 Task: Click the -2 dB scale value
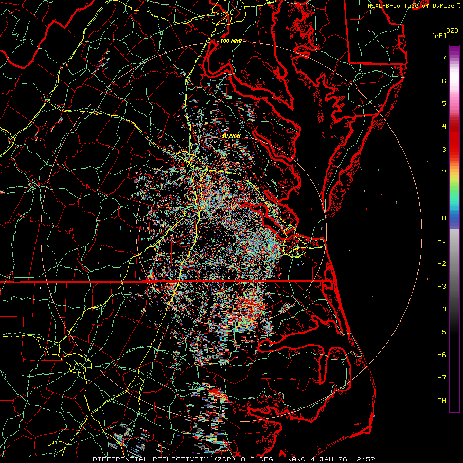[442, 264]
